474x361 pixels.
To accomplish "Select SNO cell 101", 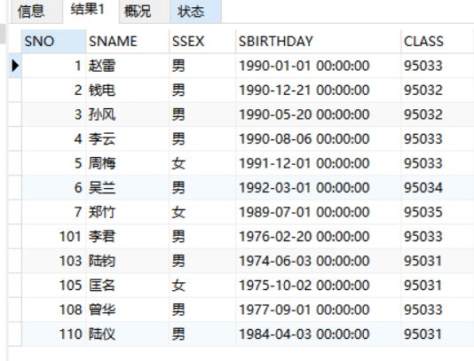I will coord(54,237).
